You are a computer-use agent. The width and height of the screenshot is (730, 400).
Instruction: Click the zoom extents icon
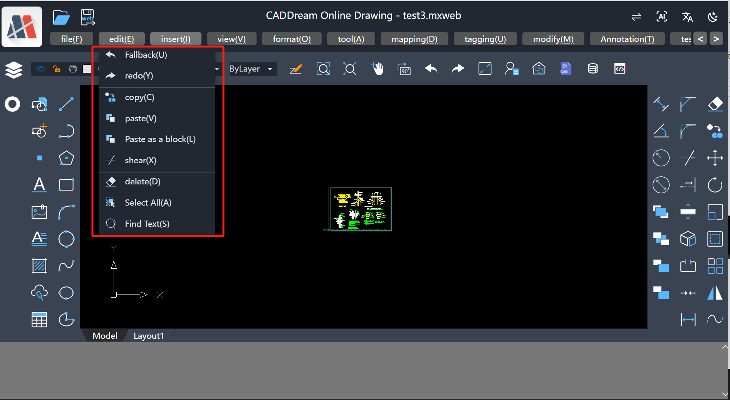pyautogui.click(x=350, y=69)
